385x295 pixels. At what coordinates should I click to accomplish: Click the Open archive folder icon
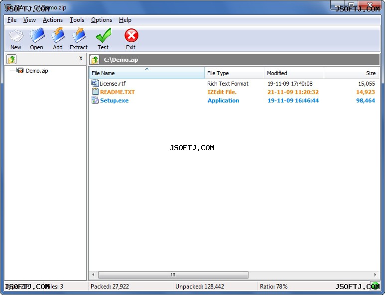37,35
